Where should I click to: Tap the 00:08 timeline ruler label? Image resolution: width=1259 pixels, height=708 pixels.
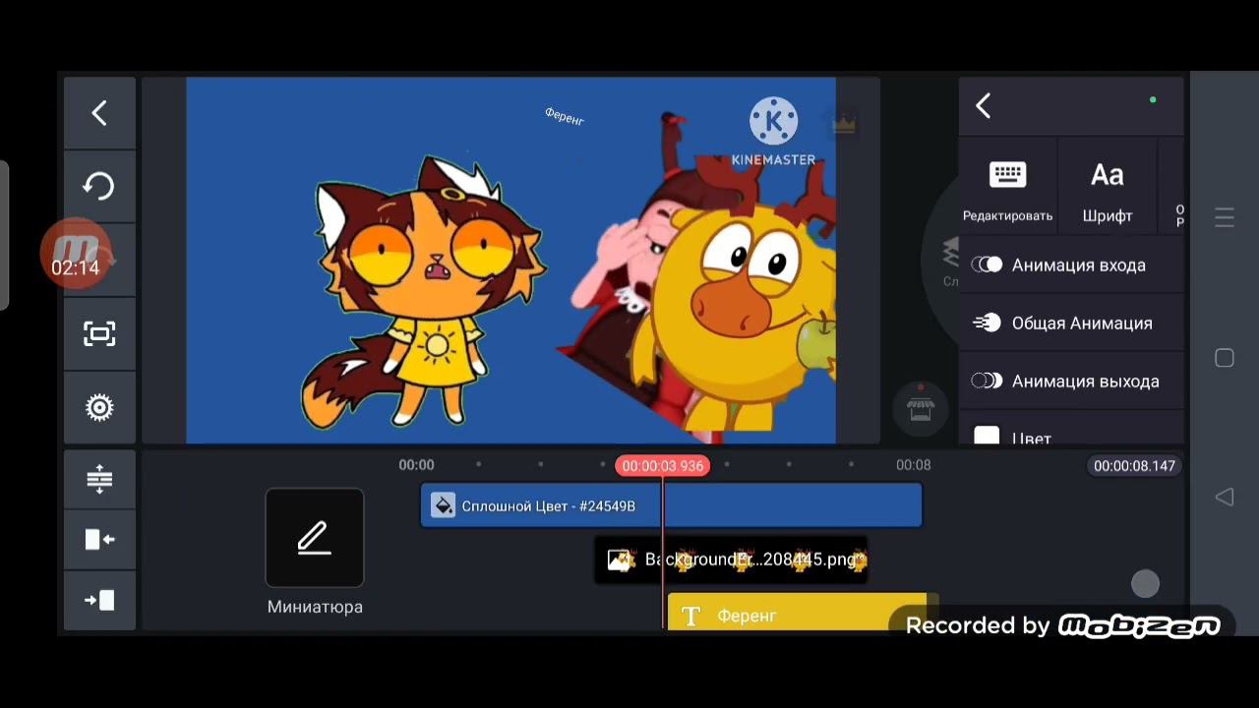(913, 464)
